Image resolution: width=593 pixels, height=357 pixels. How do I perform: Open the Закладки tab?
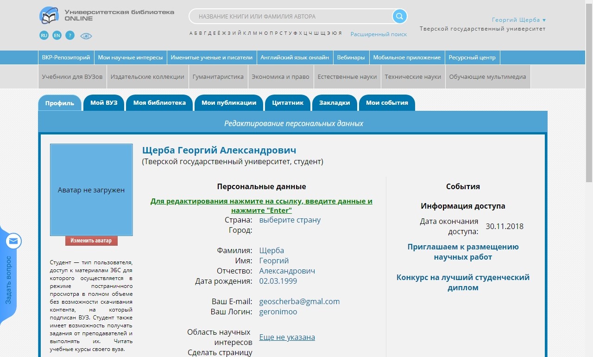click(334, 103)
